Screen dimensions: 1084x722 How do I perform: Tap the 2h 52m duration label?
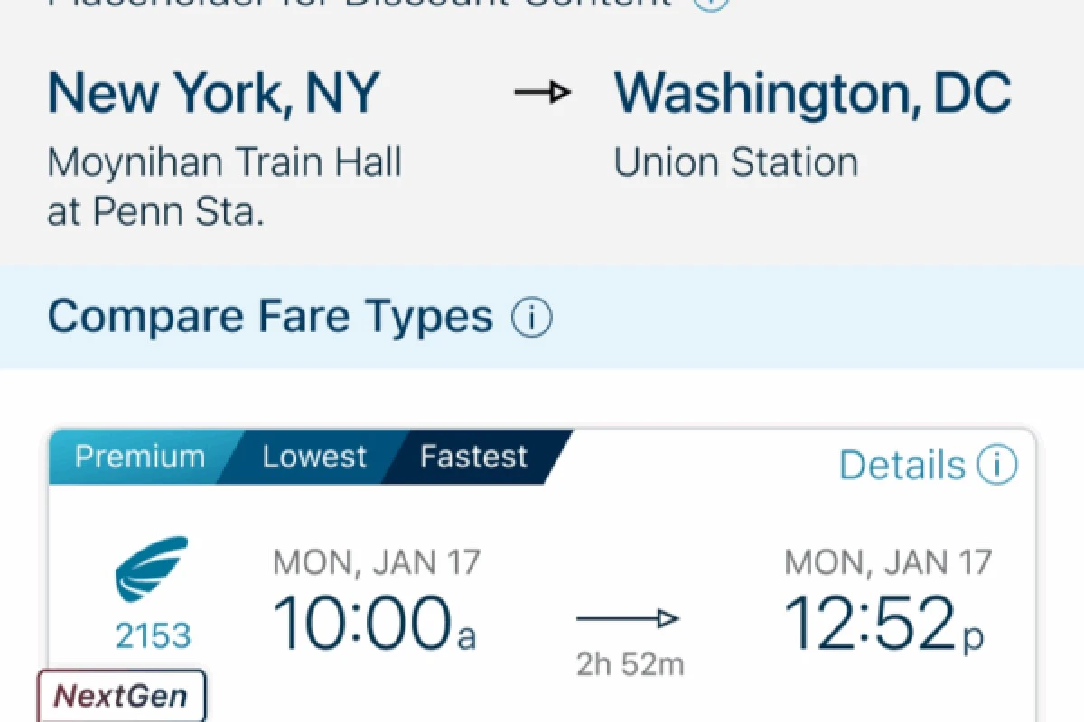[x=630, y=664]
